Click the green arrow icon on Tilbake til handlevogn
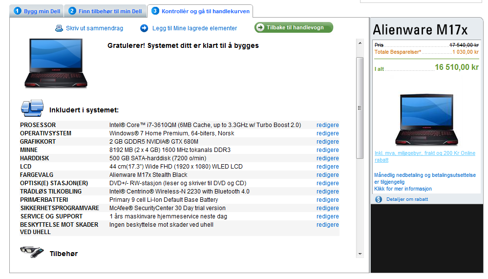This screenshot has height=279, width=488. point(260,27)
